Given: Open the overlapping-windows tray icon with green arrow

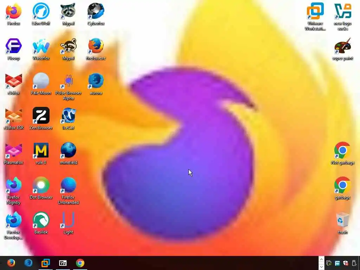Looking at the screenshot, I should coord(329,263).
